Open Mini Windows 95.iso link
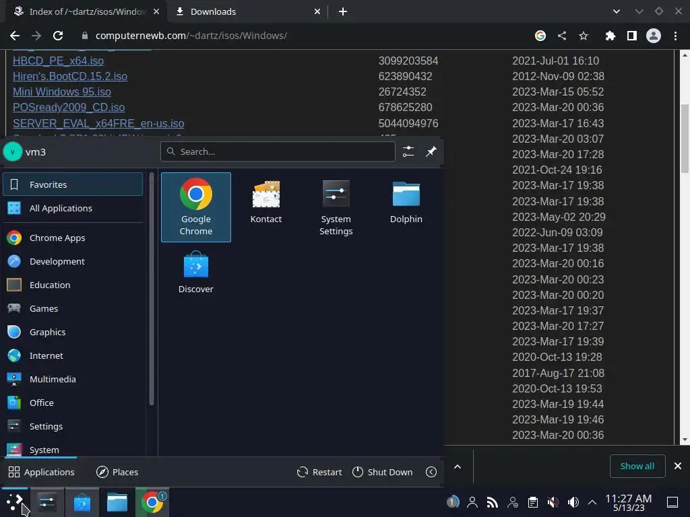Image resolution: width=690 pixels, height=517 pixels. pyautogui.click(x=61, y=92)
